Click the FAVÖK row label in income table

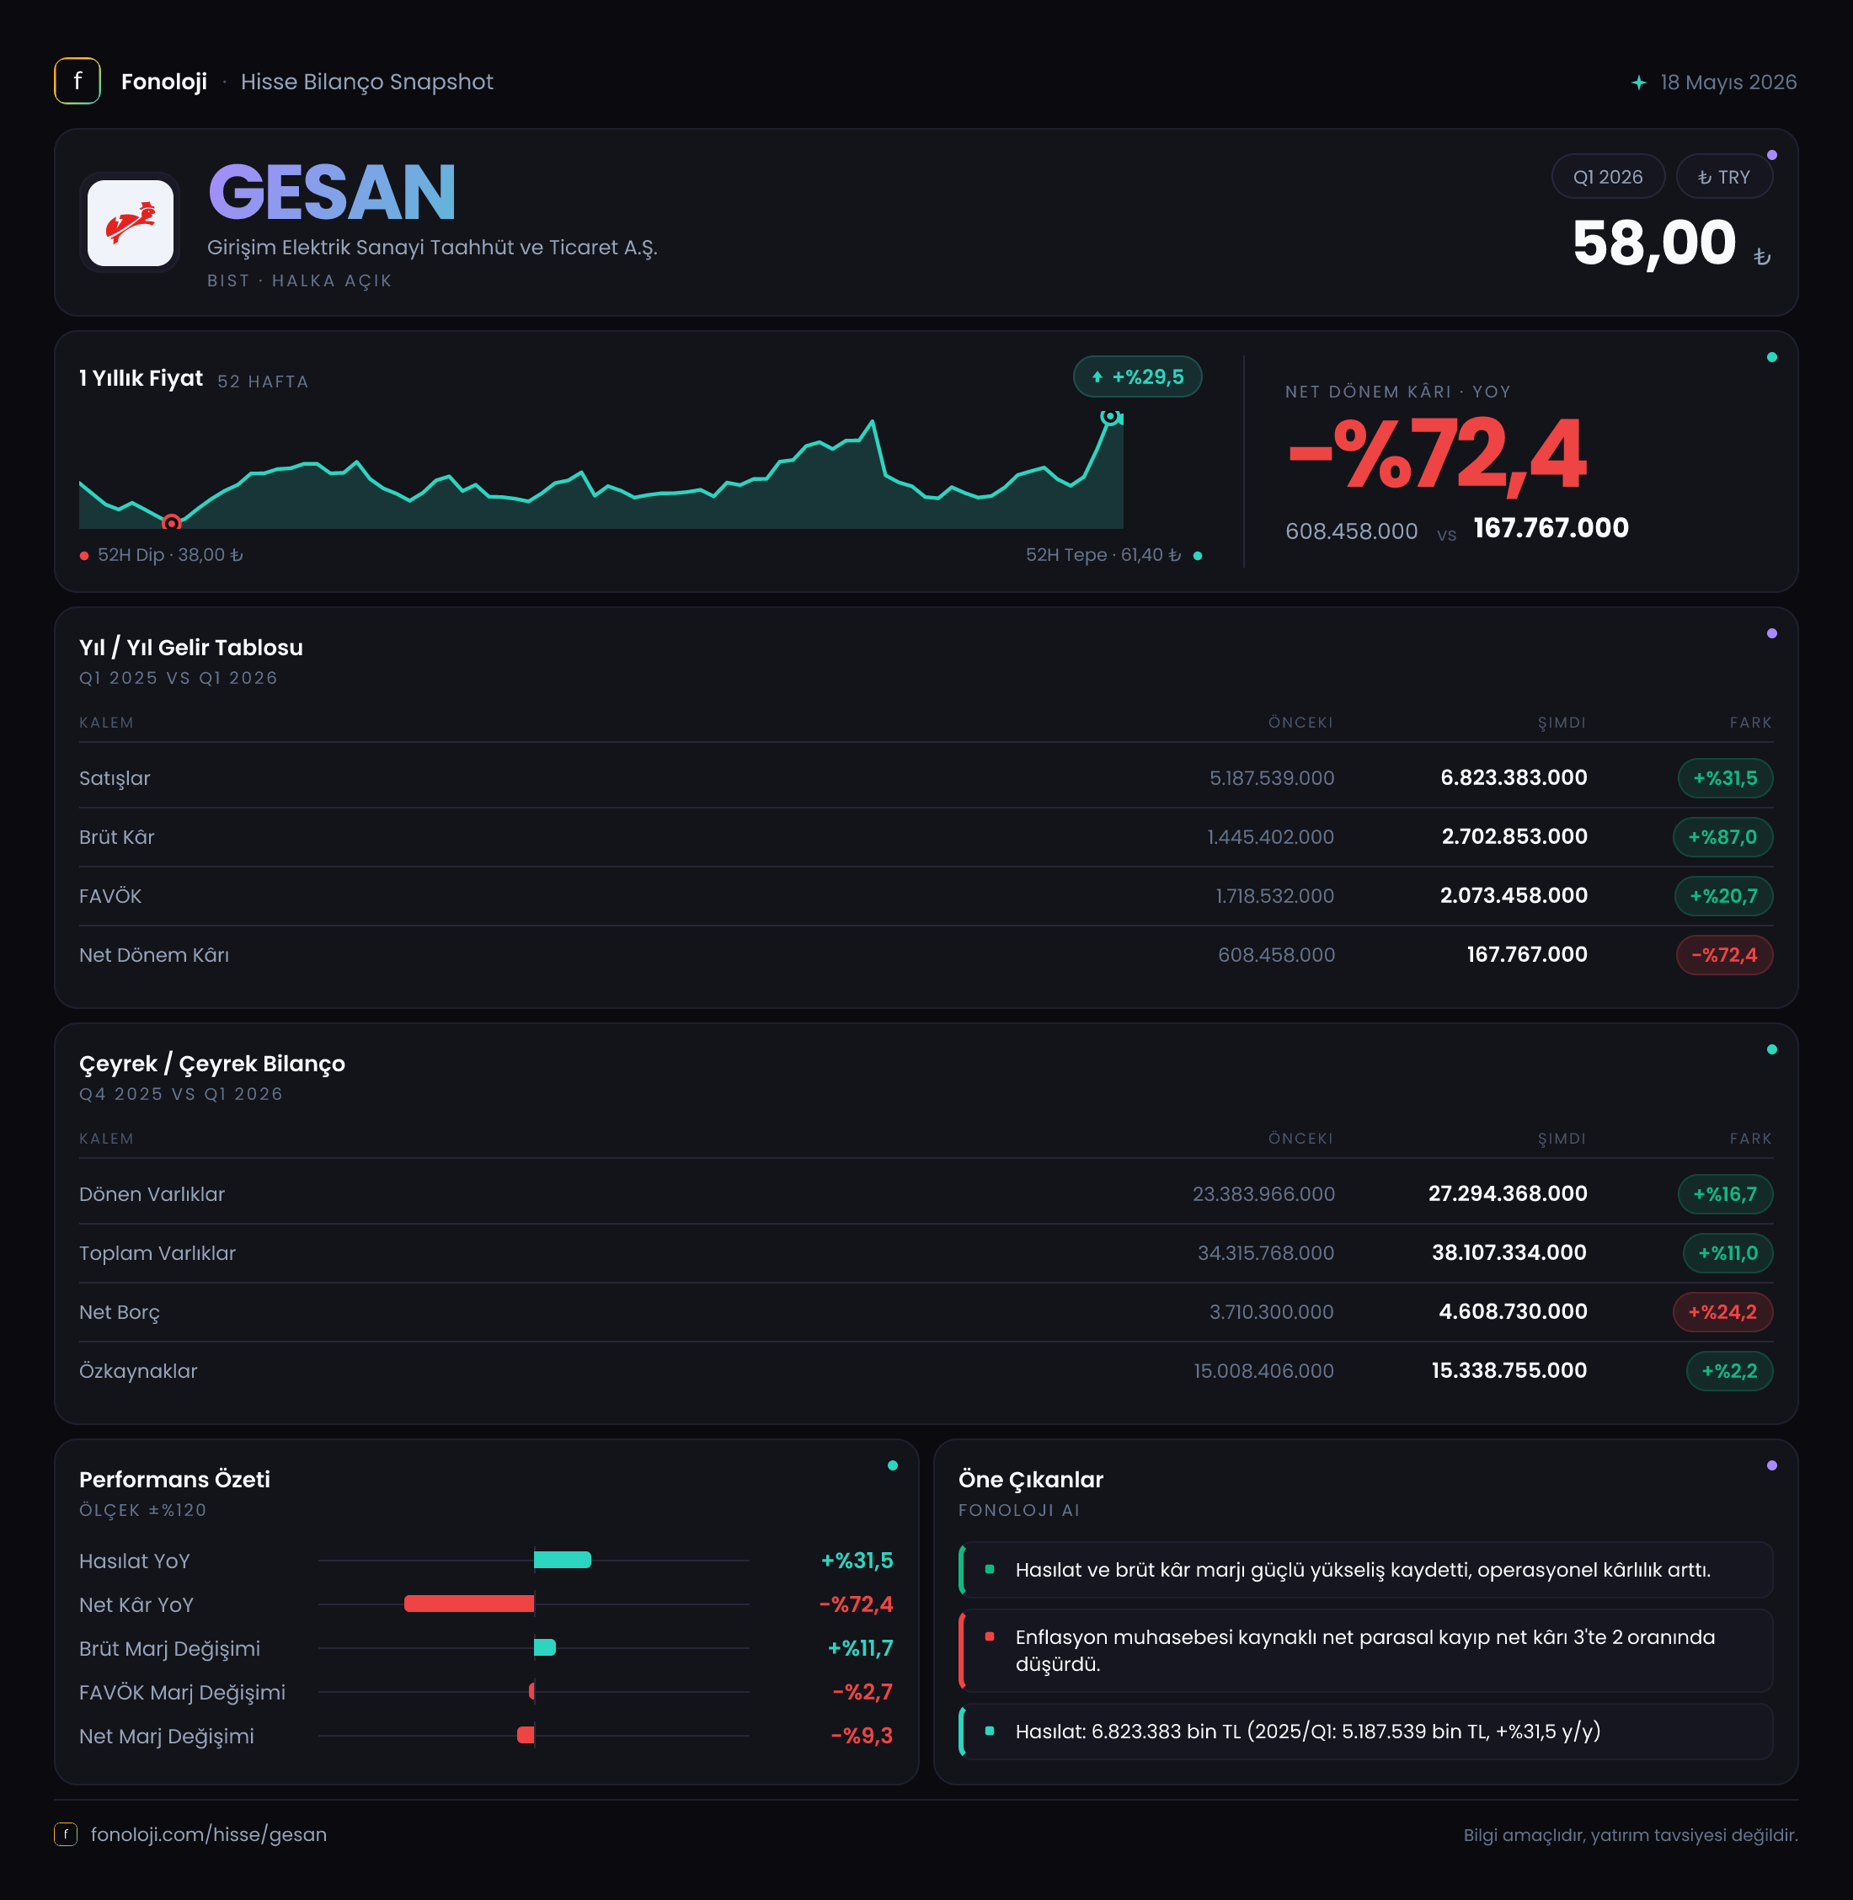pyautogui.click(x=110, y=896)
